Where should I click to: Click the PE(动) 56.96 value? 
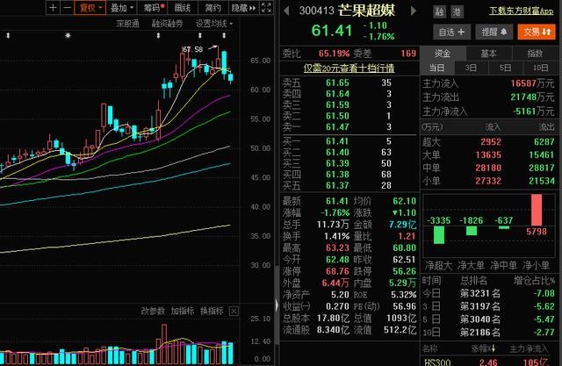[x=404, y=306]
